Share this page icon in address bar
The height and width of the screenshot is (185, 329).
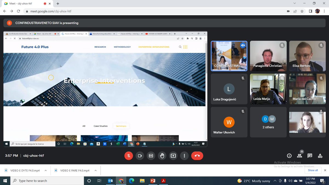coord(295,11)
